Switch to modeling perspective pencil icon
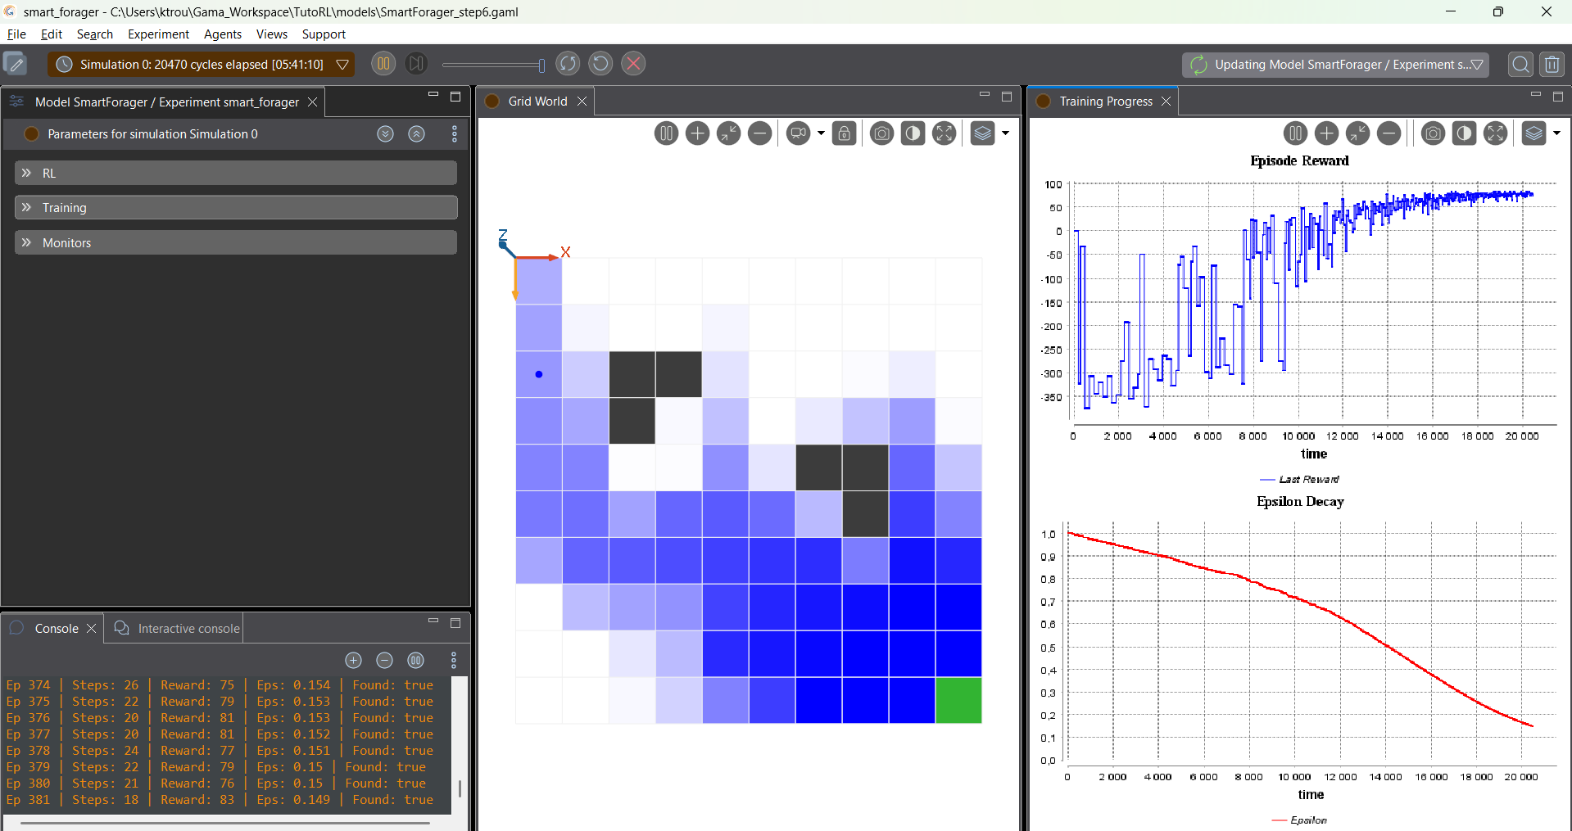The height and width of the screenshot is (831, 1572). pos(16,64)
